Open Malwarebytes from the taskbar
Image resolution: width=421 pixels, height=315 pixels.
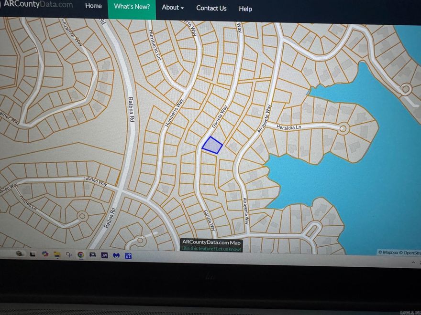pos(117,255)
